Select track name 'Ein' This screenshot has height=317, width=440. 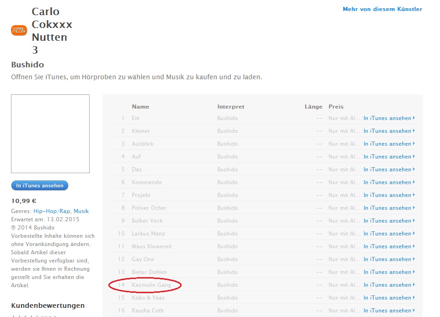[135, 118]
